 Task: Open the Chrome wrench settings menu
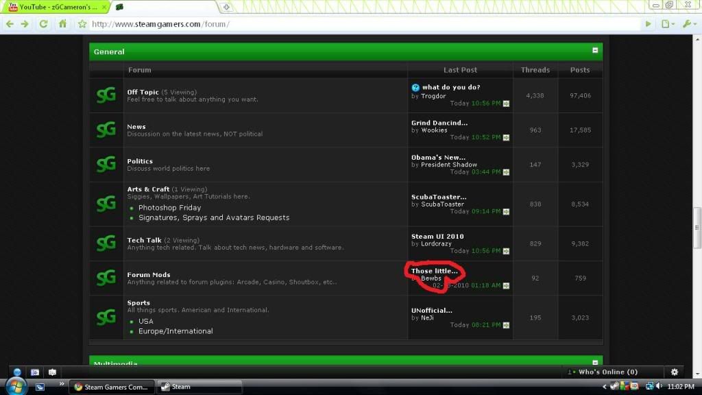688,24
